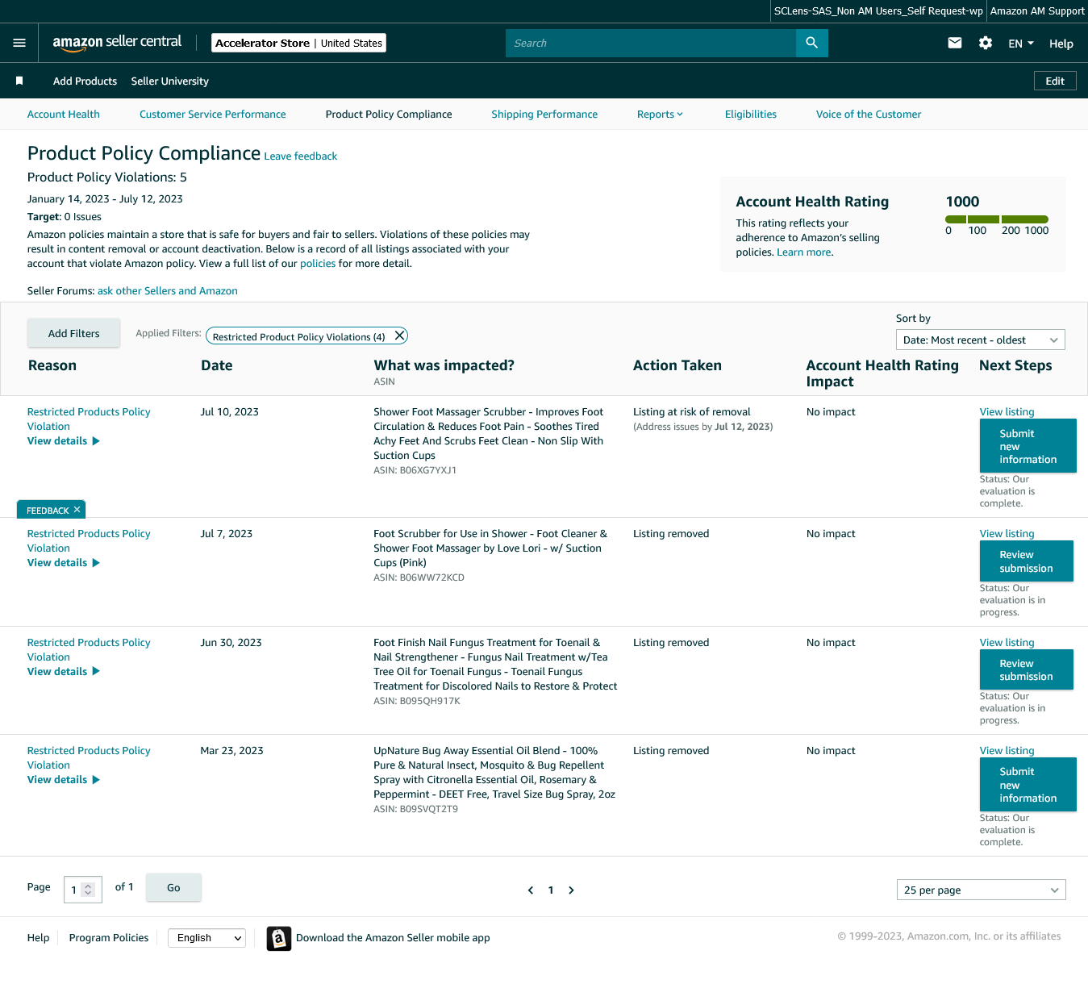Image resolution: width=1088 pixels, height=984 pixels.
Task: Click ASIN B09SVQT2T9 text
Action: click(x=415, y=809)
